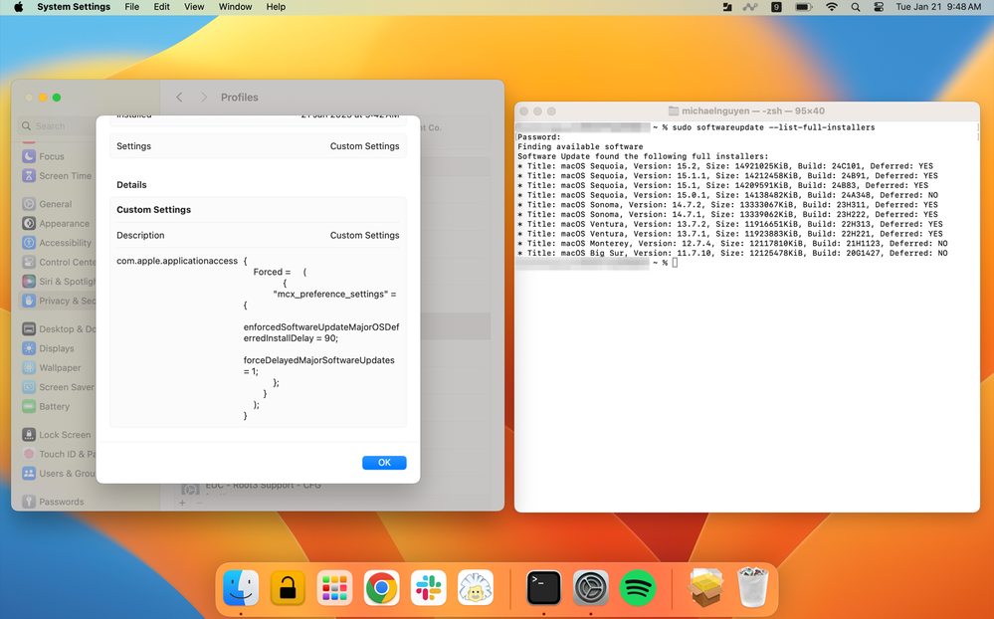Click the enforcedSoftwareUpdateMajorOSDeferredInstallDelay value text

pyautogui.click(x=321, y=332)
